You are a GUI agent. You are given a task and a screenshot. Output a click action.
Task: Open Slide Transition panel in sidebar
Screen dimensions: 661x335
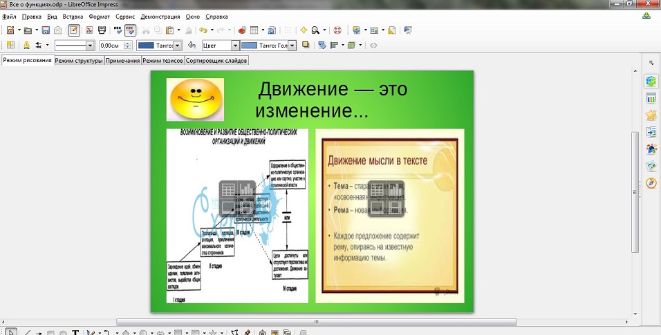point(651,131)
